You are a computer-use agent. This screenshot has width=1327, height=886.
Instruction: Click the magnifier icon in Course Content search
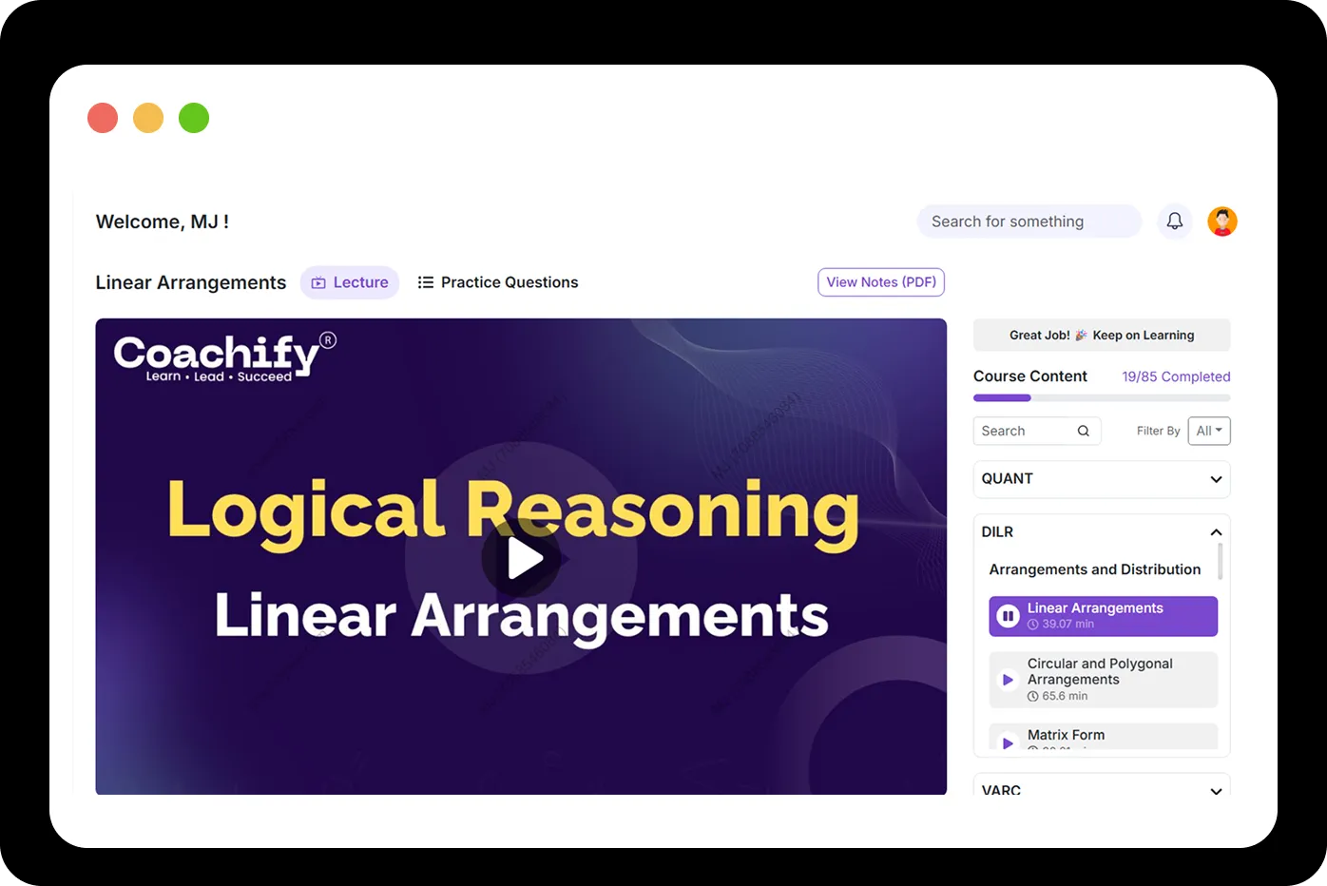[x=1084, y=431]
